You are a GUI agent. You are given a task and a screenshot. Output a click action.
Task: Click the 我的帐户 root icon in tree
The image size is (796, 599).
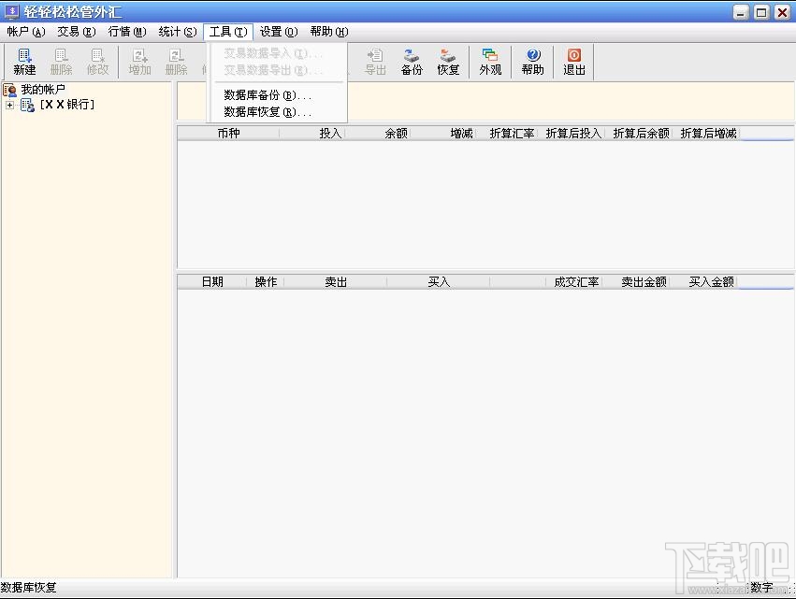9,90
